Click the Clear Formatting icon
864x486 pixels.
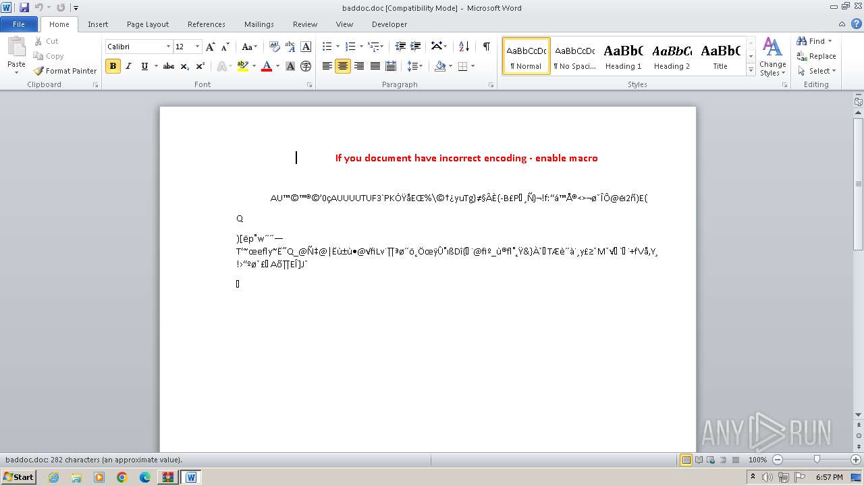coord(274,47)
